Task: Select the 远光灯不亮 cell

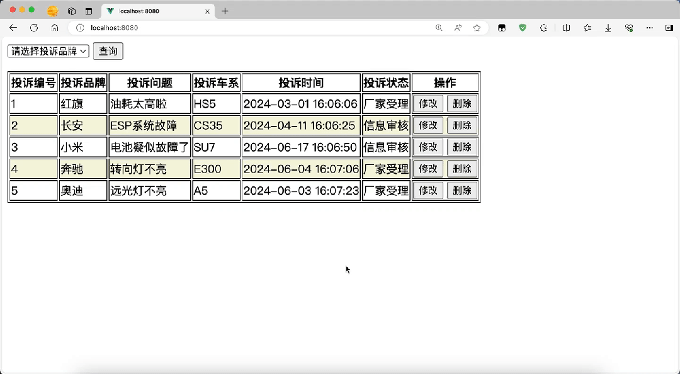Action: (150, 191)
